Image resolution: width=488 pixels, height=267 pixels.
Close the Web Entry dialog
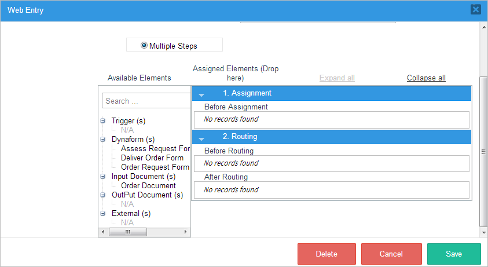point(475,9)
